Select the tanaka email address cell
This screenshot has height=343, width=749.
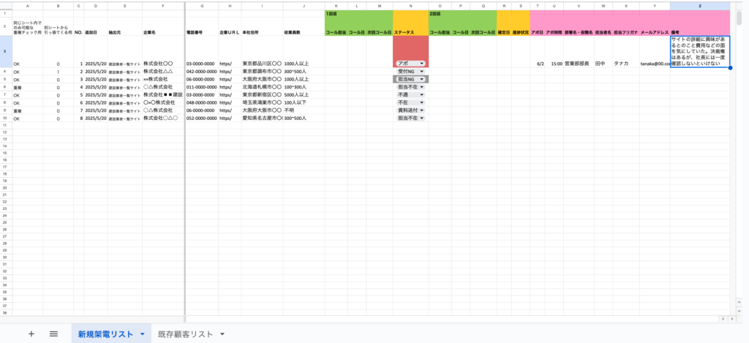click(654, 64)
